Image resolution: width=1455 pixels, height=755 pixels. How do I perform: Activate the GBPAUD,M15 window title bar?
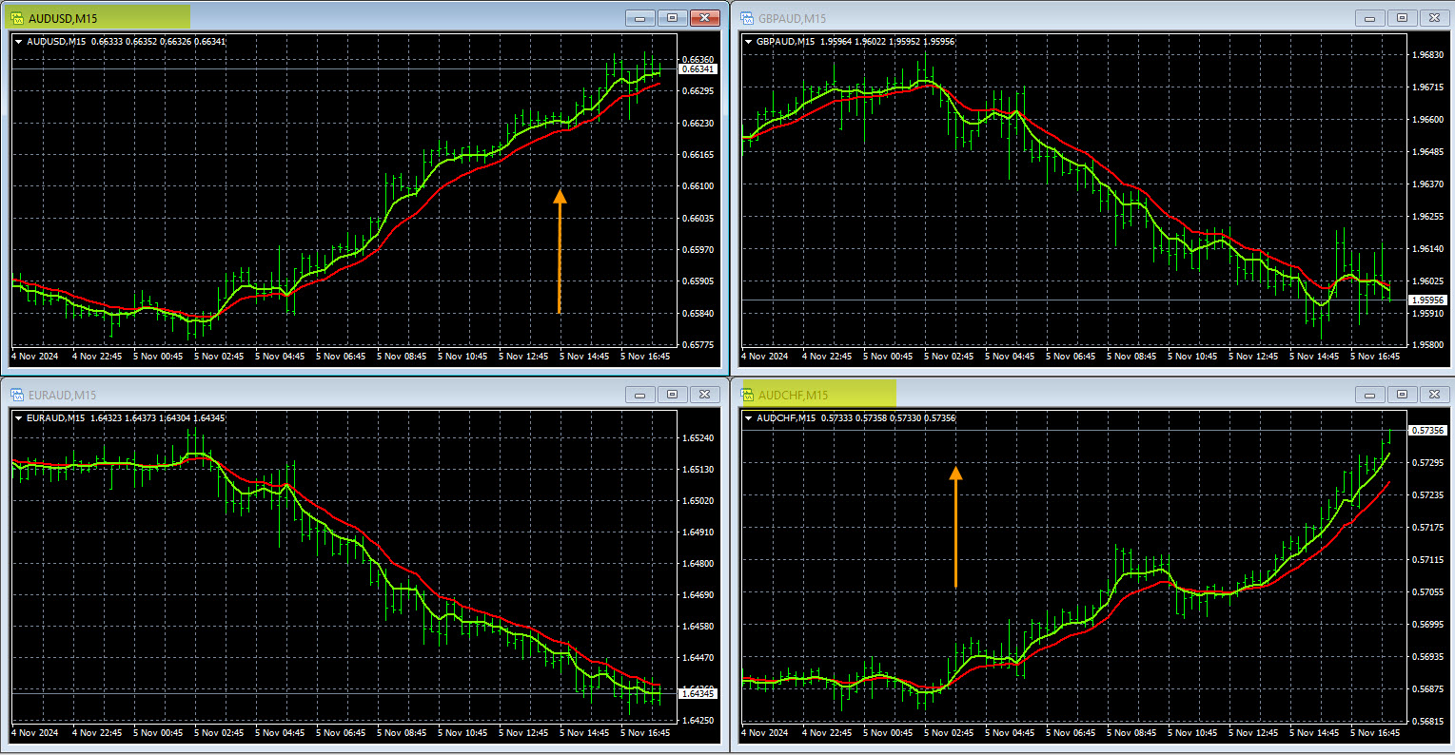coord(1047,18)
